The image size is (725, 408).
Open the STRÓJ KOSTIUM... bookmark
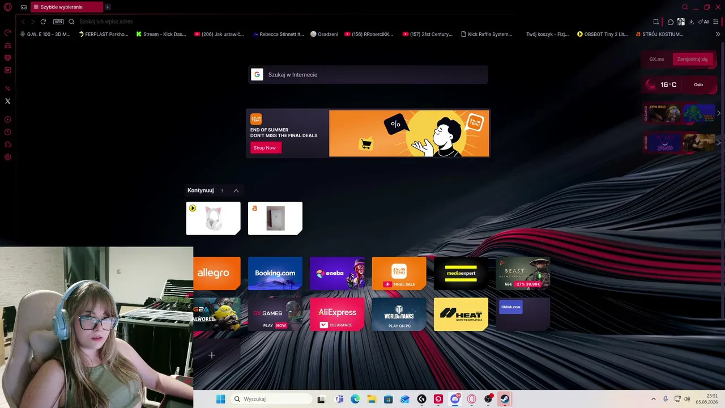(660, 34)
